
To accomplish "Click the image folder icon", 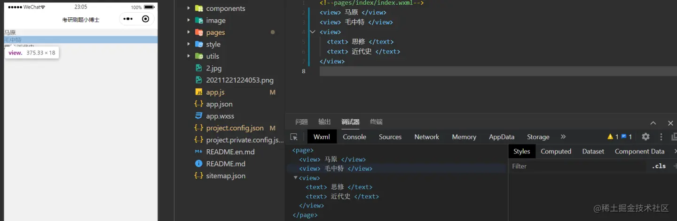I will (199, 20).
